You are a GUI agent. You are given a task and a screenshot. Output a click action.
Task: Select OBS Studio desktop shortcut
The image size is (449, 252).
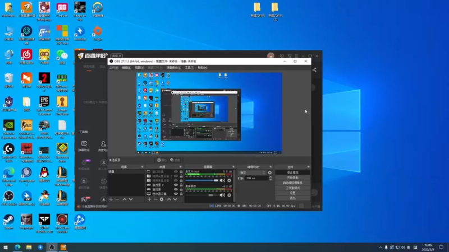9,198
